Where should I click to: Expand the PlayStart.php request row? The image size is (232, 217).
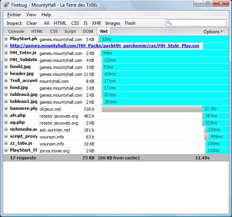(6, 39)
